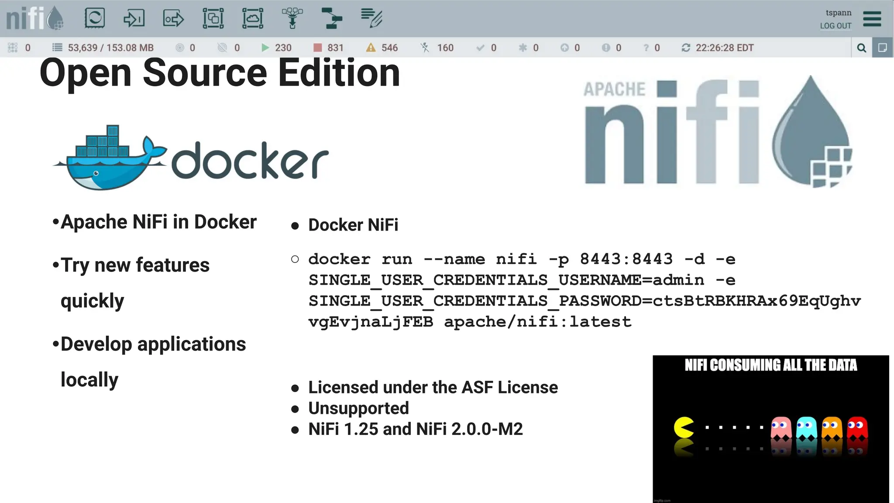The image size is (894, 503).
Task: Open the search magnifier icon
Action: tap(862, 48)
